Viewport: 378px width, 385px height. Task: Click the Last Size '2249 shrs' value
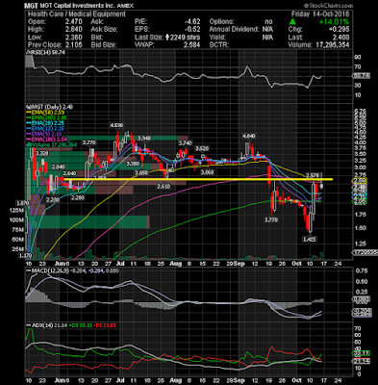click(x=186, y=38)
